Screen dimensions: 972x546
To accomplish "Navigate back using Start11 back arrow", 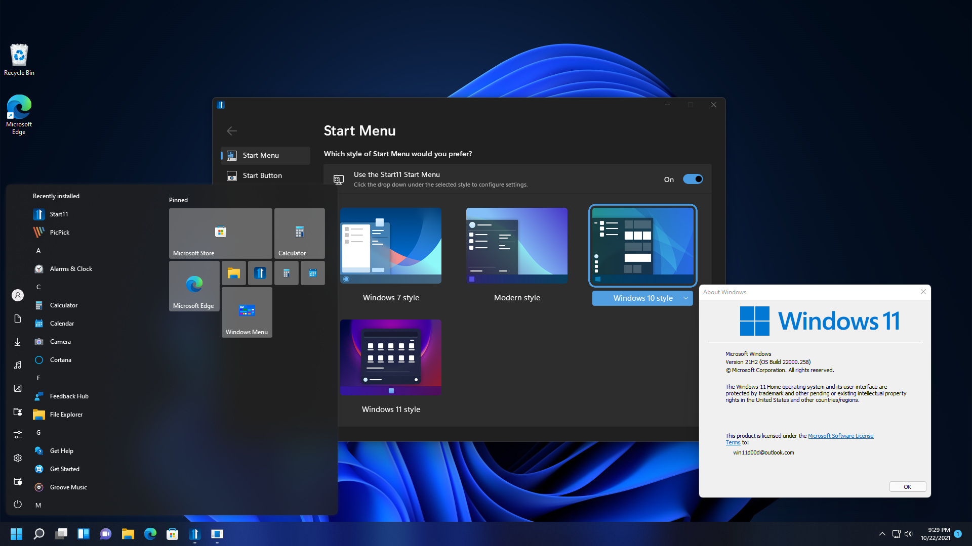I will (232, 130).
